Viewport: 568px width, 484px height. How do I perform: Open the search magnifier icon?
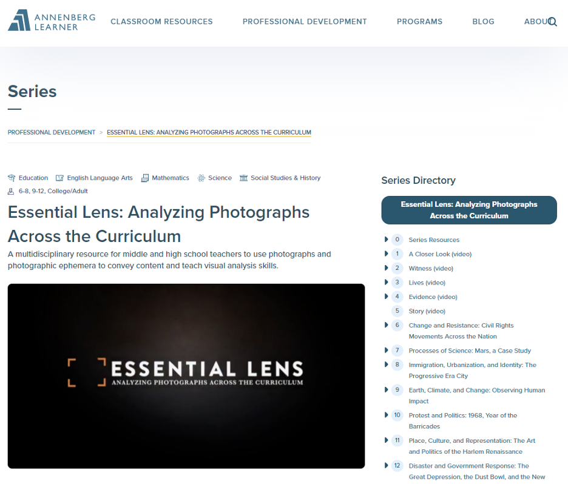(552, 22)
